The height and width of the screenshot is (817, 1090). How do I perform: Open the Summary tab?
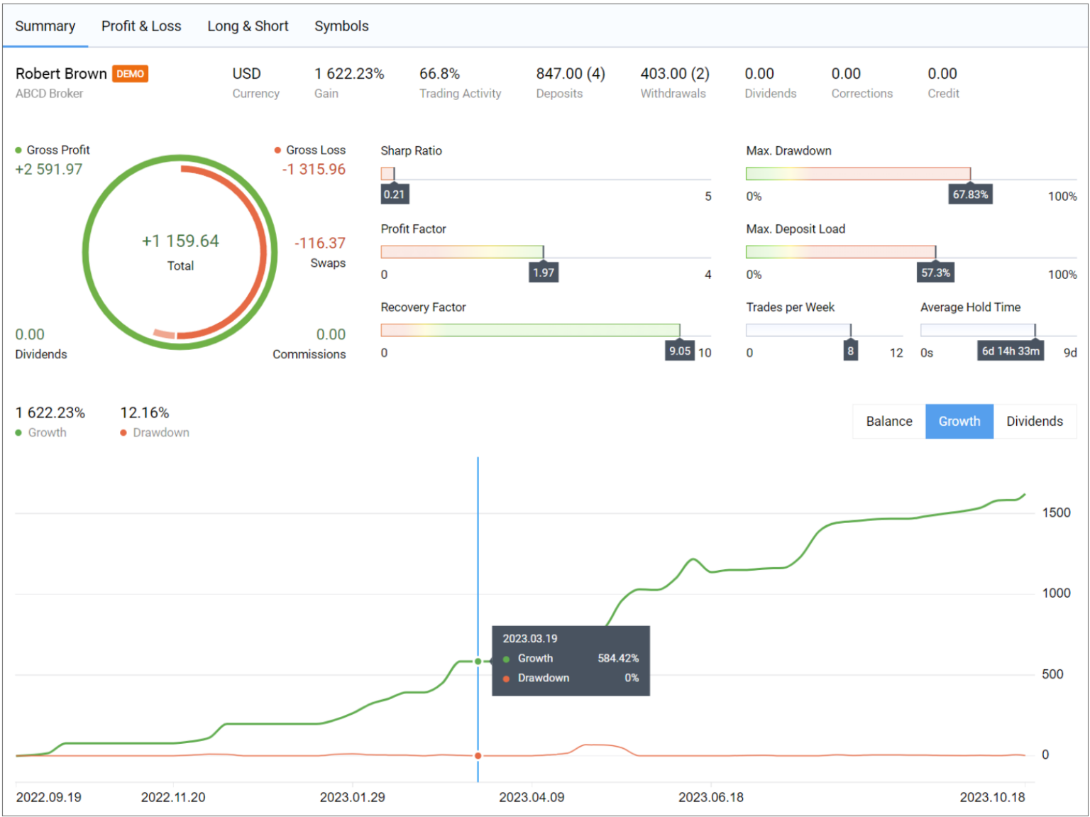click(x=45, y=26)
